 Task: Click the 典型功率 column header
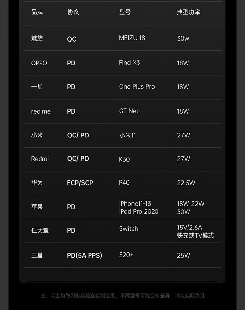(188, 12)
